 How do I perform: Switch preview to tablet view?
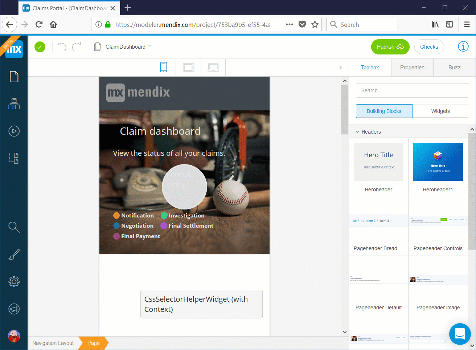click(188, 67)
